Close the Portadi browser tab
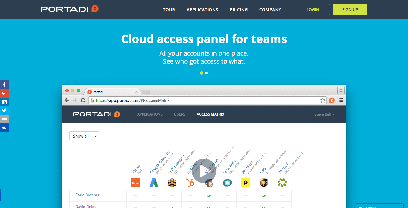This screenshot has height=208, width=408. (136, 92)
